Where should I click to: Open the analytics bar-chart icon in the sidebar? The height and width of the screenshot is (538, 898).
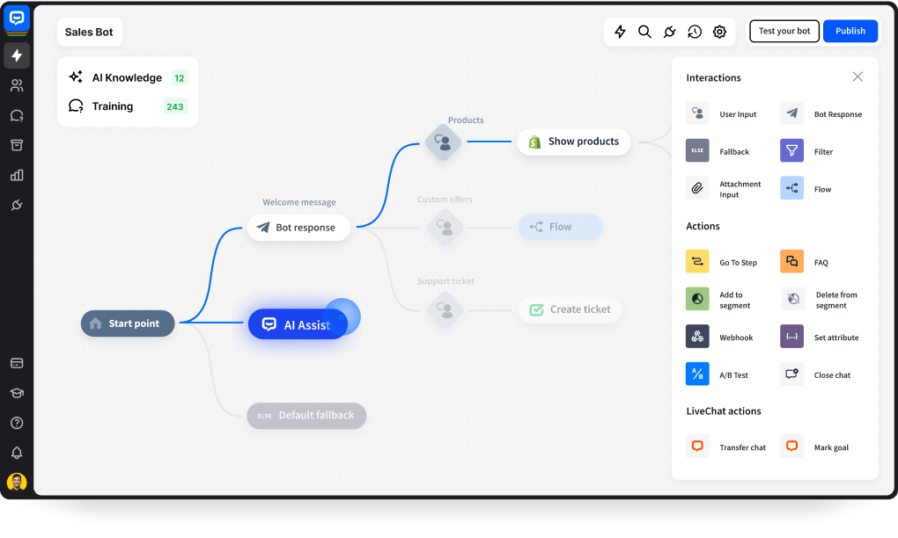pyautogui.click(x=18, y=175)
